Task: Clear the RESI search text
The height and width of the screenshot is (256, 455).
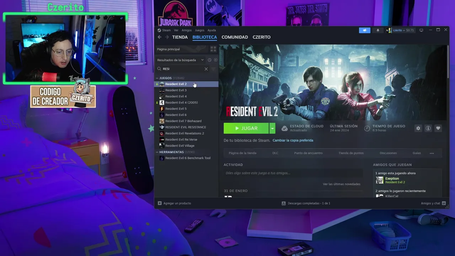Action: [x=206, y=69]
